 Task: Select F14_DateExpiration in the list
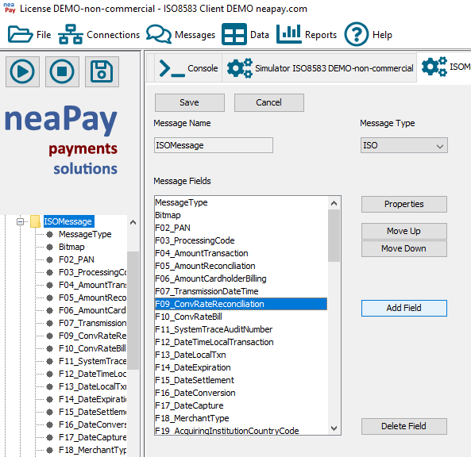[241, 367]
